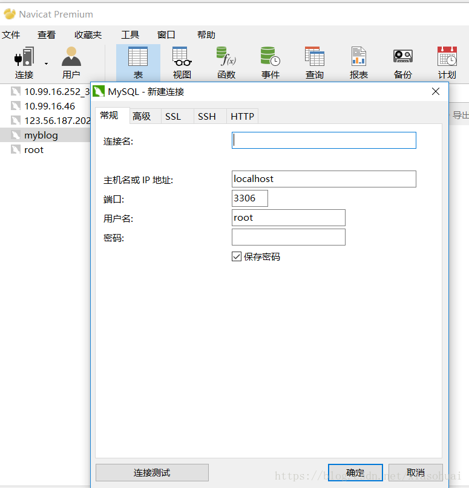Open the 窗口 menu
Viewport: 469px width, 488px height.
click(166, 35)
